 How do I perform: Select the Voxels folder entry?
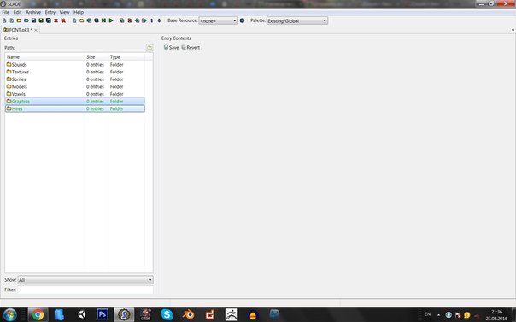pyautogui.click(x=75, y=94)
